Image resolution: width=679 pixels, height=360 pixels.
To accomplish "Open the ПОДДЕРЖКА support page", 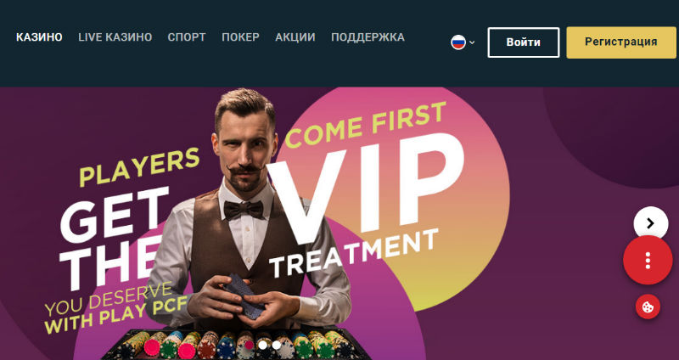I will click(368, 37).
